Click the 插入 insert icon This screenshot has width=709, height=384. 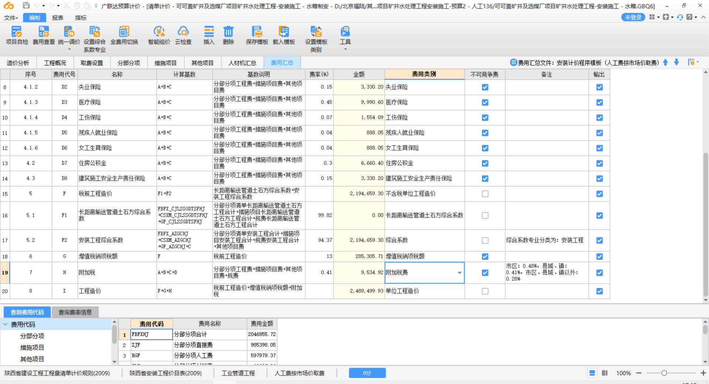click(209, 31)
